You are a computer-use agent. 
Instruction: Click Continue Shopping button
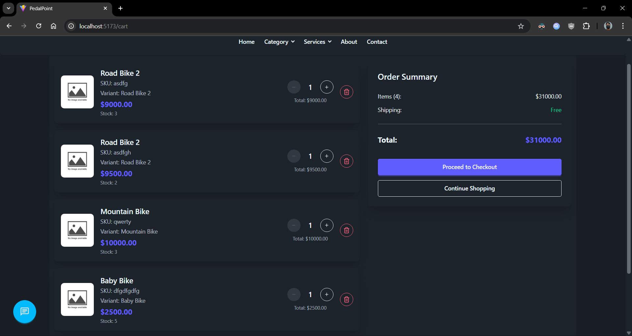tap(469, 188)
